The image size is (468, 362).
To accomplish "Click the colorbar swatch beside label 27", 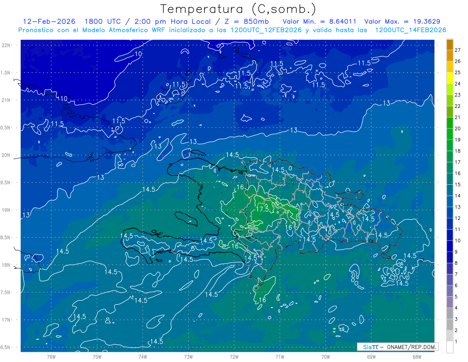I will pos(450,45).
